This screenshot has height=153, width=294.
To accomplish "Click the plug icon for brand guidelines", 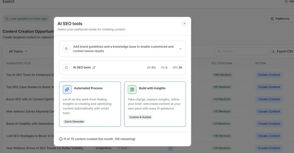I will (x=66, y=49).
